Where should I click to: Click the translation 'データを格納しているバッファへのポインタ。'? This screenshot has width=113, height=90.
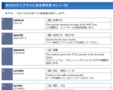70,78
